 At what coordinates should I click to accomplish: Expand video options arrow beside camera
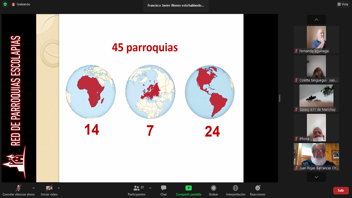(x=59, y=188)
